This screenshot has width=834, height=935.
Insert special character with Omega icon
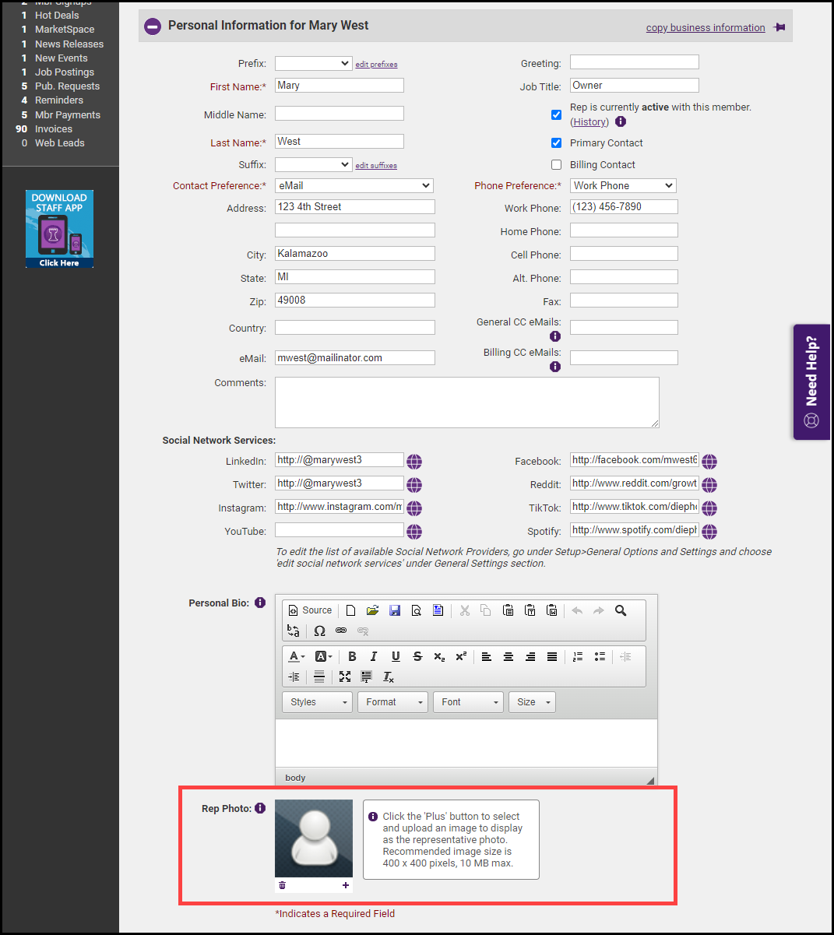pyautogui.click(x=319, y=631)
